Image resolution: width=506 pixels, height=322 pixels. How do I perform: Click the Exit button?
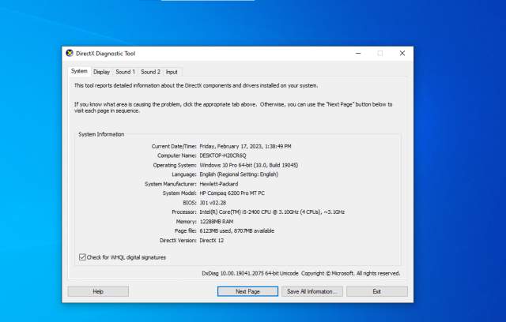tap(377, 291)
